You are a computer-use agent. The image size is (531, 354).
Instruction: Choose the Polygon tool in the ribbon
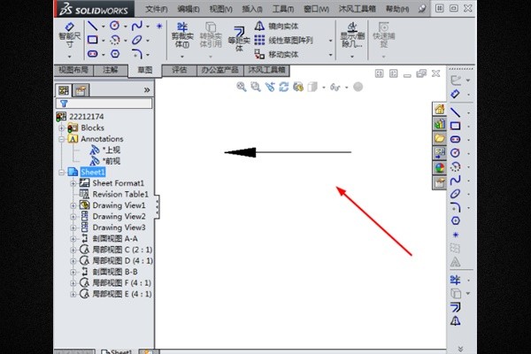[115, 54]
